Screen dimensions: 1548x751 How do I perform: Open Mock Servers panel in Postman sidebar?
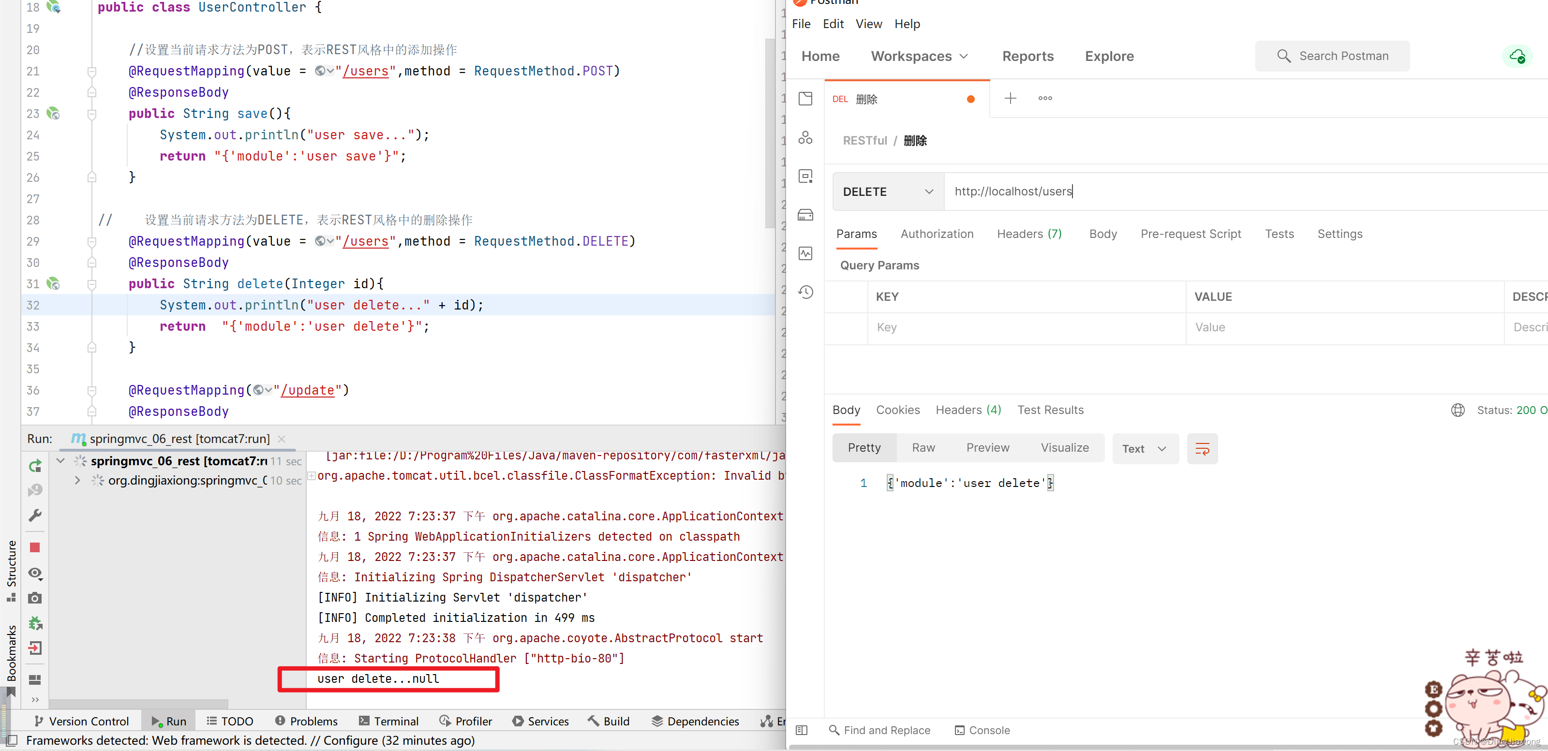tap(806, 215)
